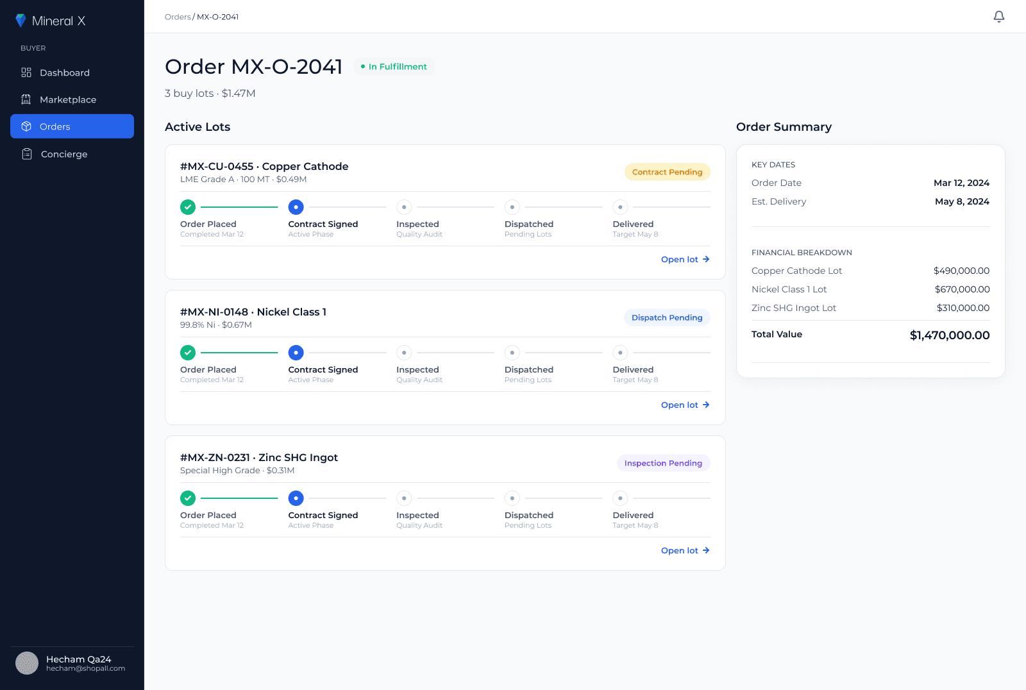Click the Marketplace storefront icon
This screenshot has width=1026, height=690.
tap(26, 99)
